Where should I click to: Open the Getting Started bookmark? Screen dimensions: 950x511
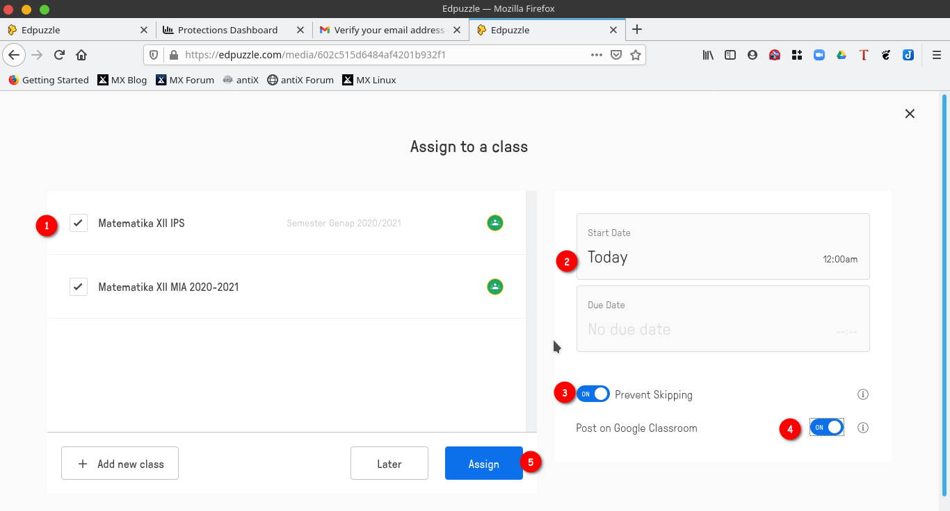tap(49, 80)
